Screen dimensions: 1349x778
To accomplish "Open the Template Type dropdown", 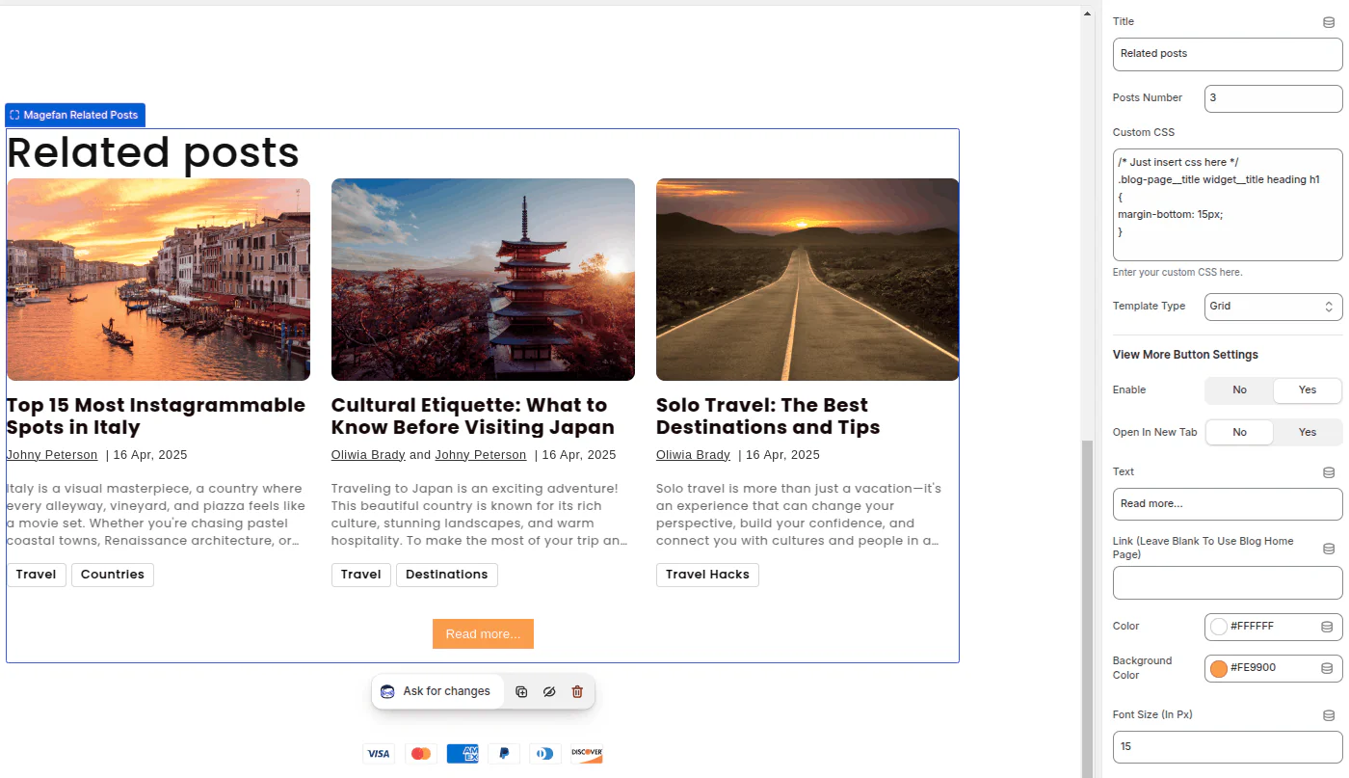I will coord(1273,307).
